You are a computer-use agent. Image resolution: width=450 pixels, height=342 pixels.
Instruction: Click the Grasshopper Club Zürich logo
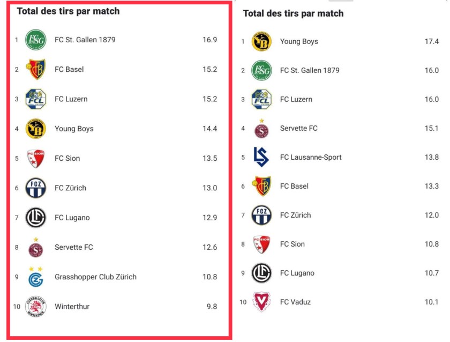pyautogui.click(x=36, y=277)
